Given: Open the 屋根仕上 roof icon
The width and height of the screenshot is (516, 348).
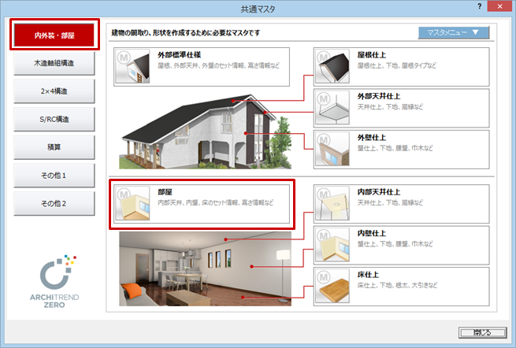Looking at the screenshot, I should 332,67.
